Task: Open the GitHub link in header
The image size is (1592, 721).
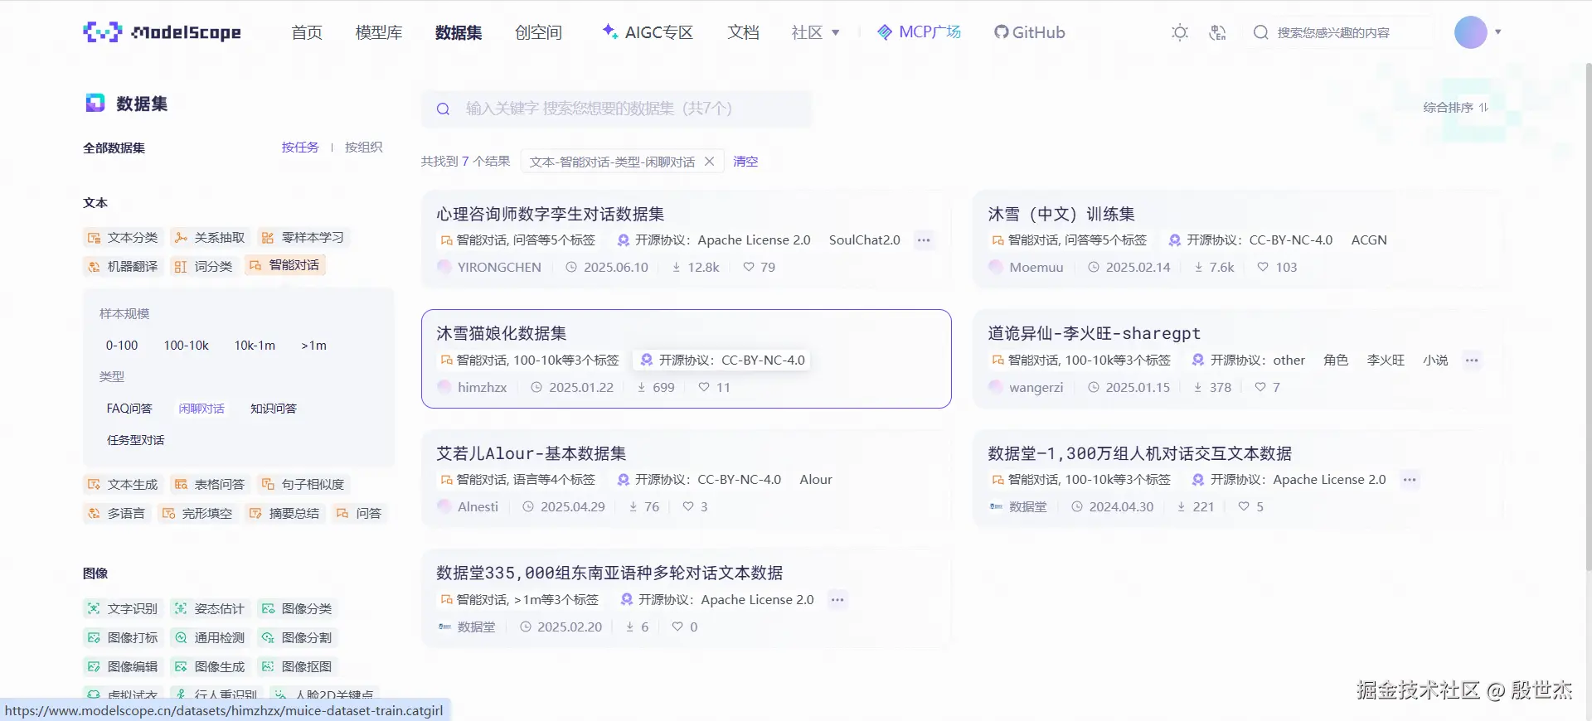Action: (1029, 32)
